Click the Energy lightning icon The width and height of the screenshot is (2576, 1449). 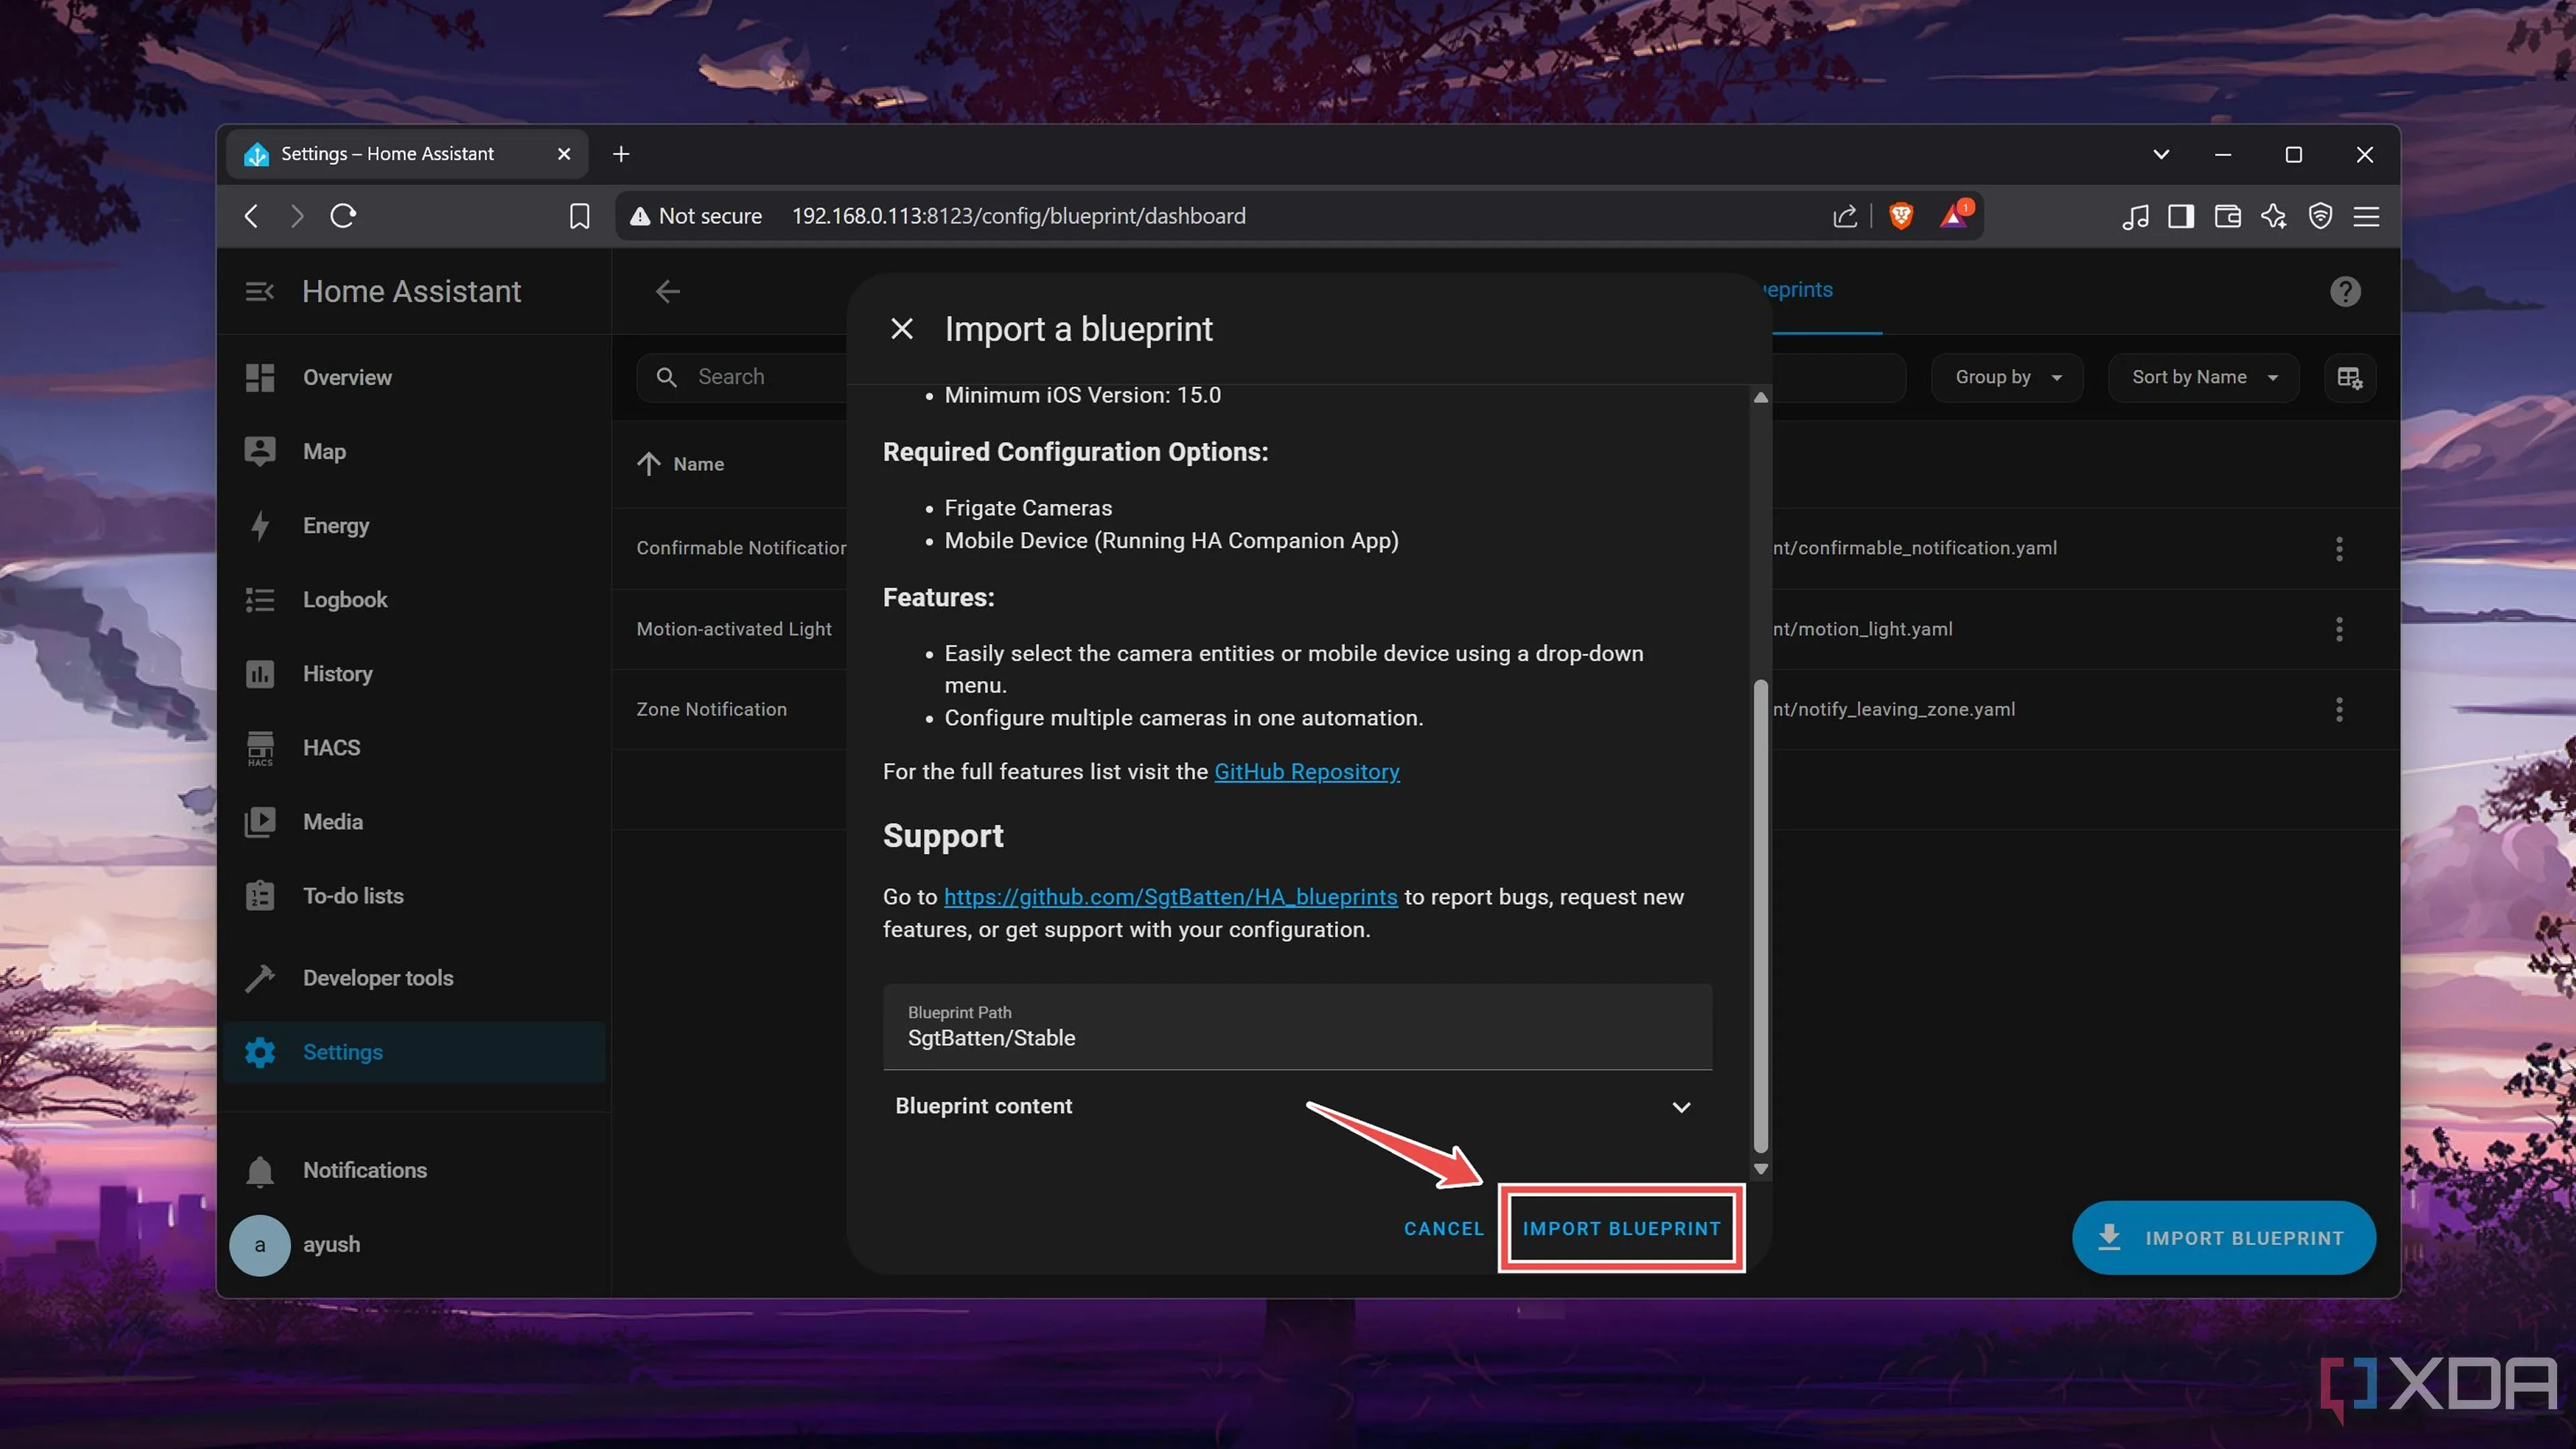coord(260,525)
